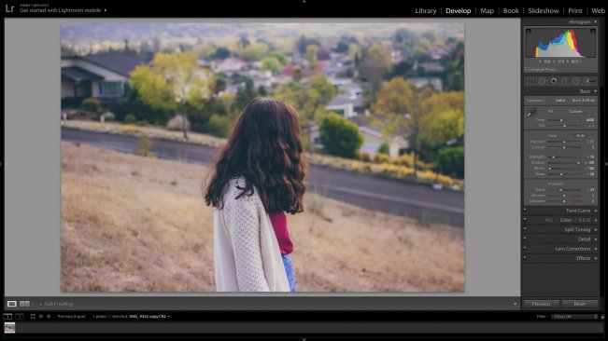Switch to the Web module

[598, 11]
